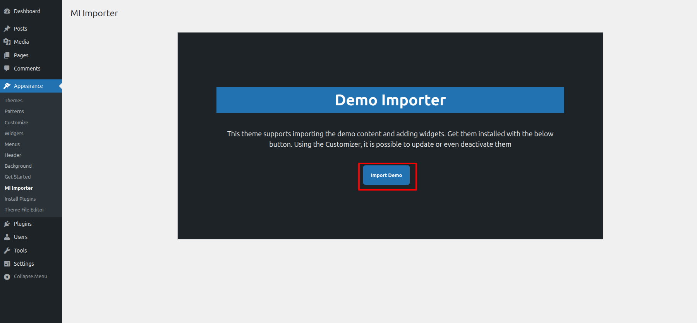
Task: Open the Theme File Editor
Action: click(24, 210)
